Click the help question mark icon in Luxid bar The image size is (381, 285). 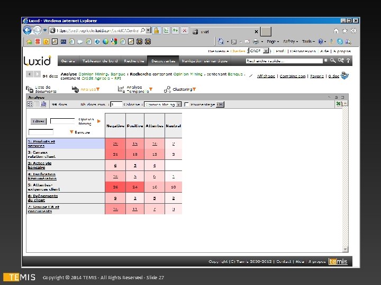[x=348, y=61]
